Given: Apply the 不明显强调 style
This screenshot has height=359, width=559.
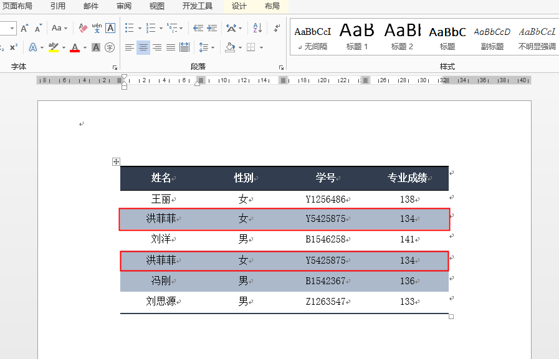Looking at the screenshot, I should click(537, 37).
